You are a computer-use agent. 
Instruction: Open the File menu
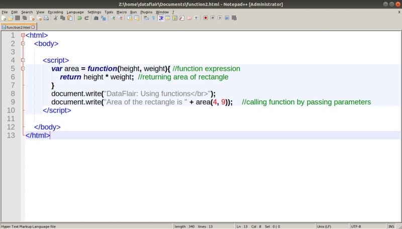5,12
